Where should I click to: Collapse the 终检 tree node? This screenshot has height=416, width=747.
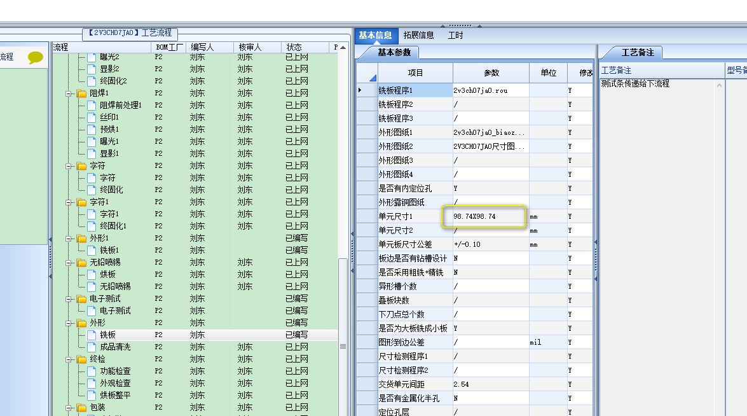69,360
